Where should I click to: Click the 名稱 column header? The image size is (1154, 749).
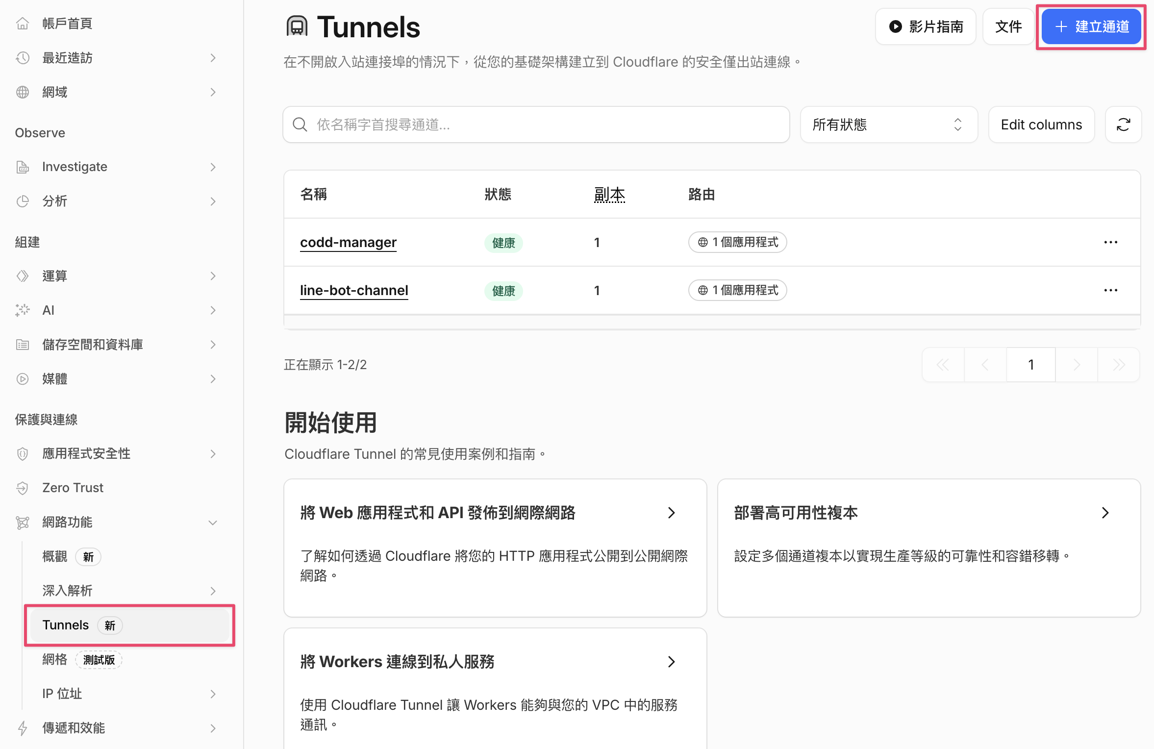click(314, 195)
